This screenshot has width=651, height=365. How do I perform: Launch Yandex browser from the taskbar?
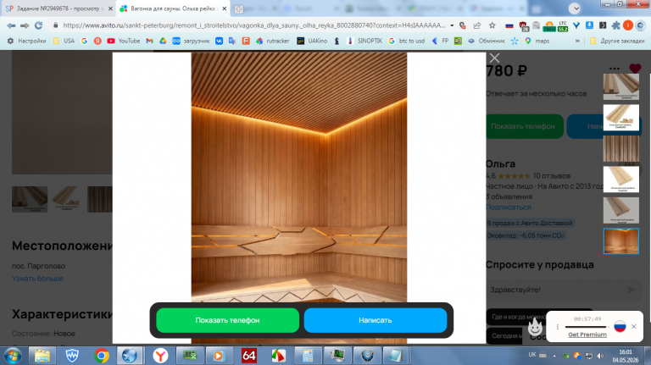tap(160, 356)
